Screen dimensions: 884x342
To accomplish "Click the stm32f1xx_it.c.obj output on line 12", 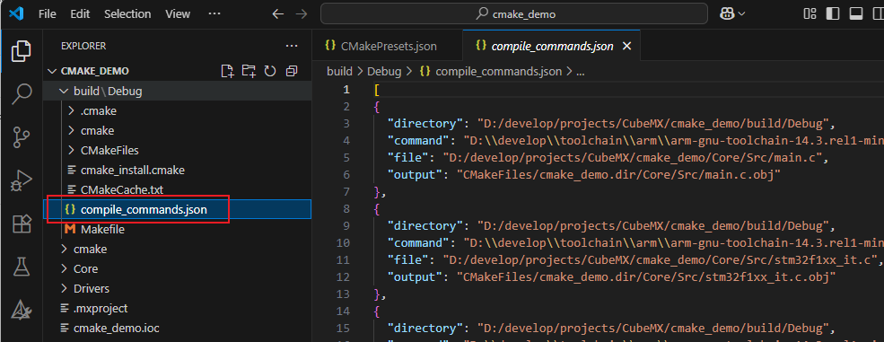I will click(646, 277).
